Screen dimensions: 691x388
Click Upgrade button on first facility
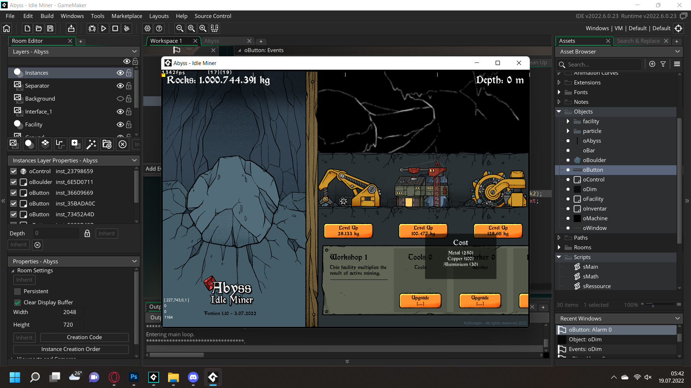(420, 300)
